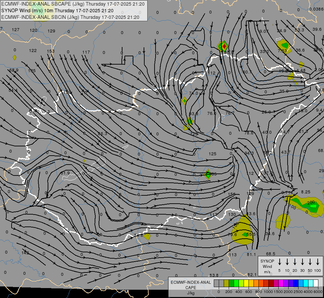Click the map value 33.2
This screenshot has height=298, width=324.
click(264, 51)
